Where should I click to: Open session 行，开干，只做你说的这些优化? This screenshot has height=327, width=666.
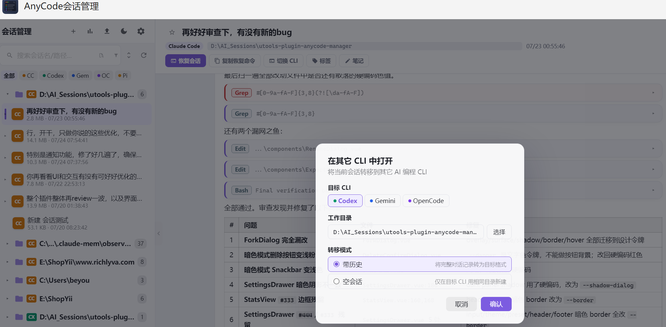pos(77,136)
